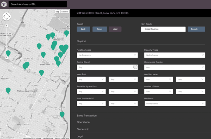This screenshot has height=139, width=211.
Task: Select the pin near Stuyvesant Town
Action: [x=62, y=114]
